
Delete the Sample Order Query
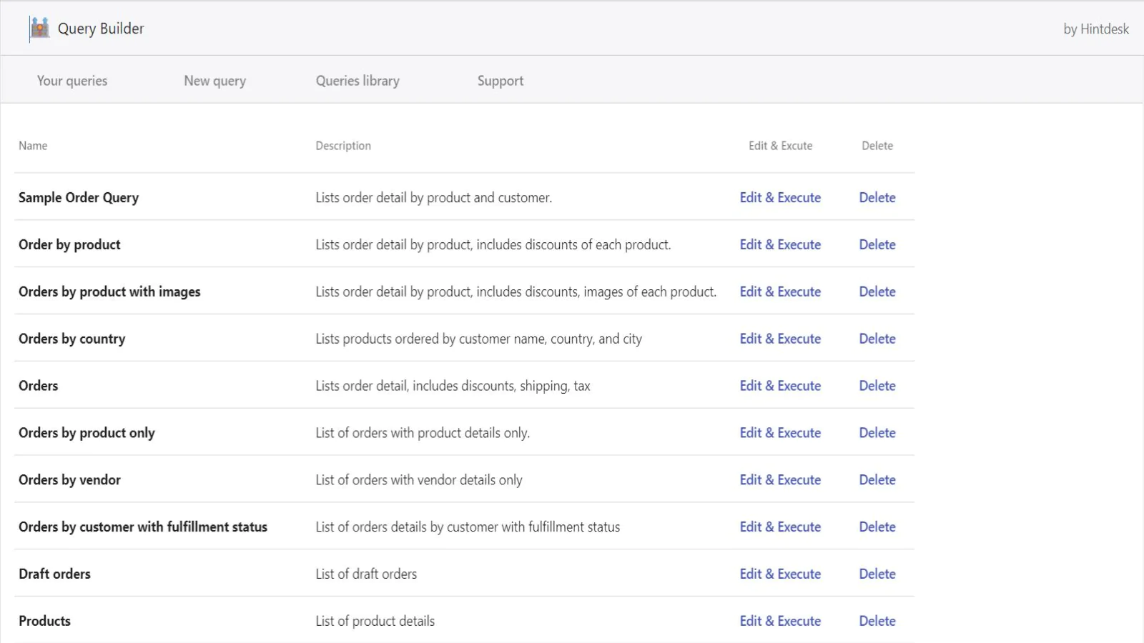tap(877, 197)
